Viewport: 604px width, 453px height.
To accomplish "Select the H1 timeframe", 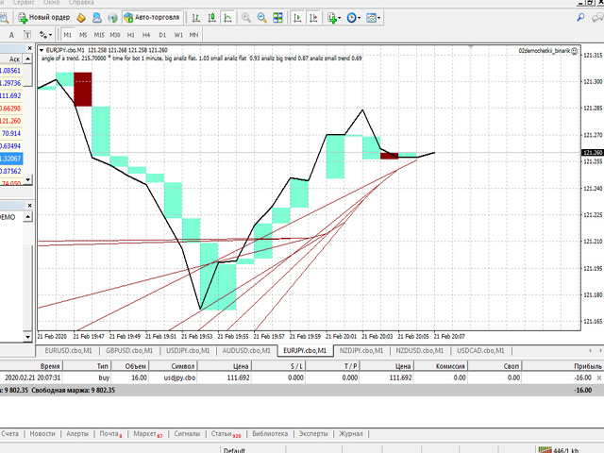I will pos(131,35).
